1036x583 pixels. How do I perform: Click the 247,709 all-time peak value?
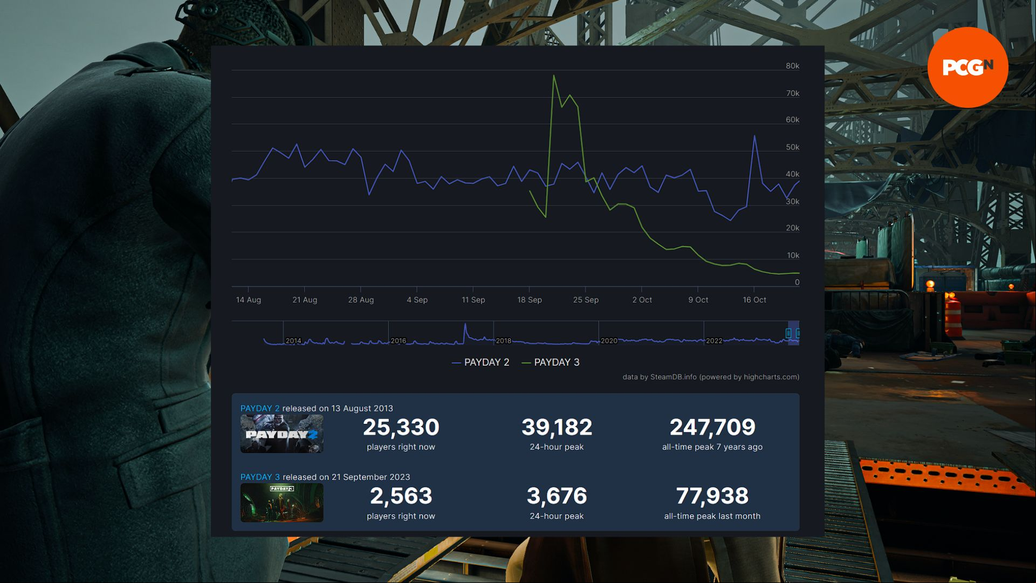coord(712,427)
